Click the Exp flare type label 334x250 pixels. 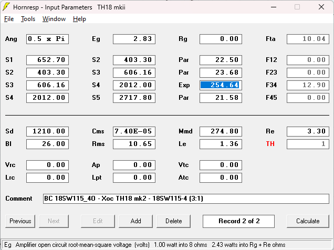click(184, 85)
